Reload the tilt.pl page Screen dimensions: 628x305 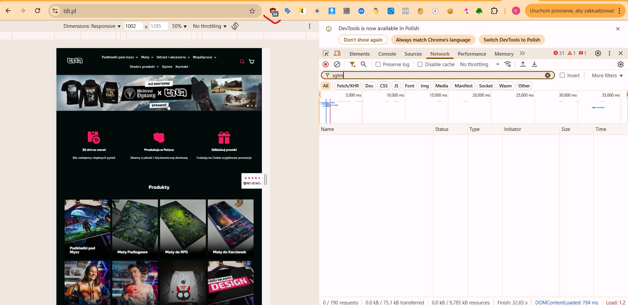38,11
